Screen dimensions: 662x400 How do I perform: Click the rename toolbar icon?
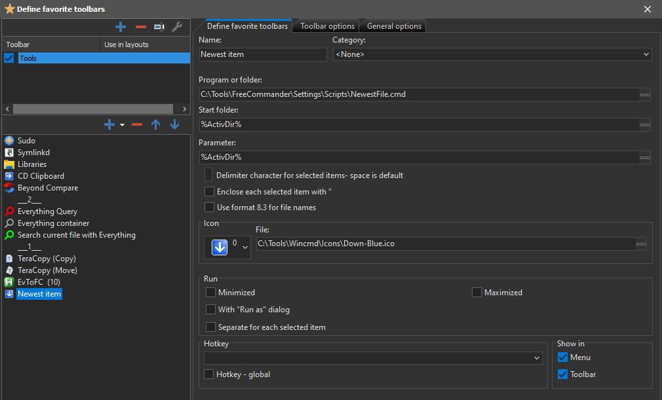159,27
